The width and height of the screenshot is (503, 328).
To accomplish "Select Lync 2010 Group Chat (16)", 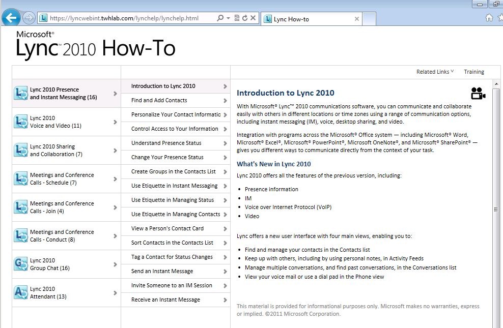I will tap(66, 264).
